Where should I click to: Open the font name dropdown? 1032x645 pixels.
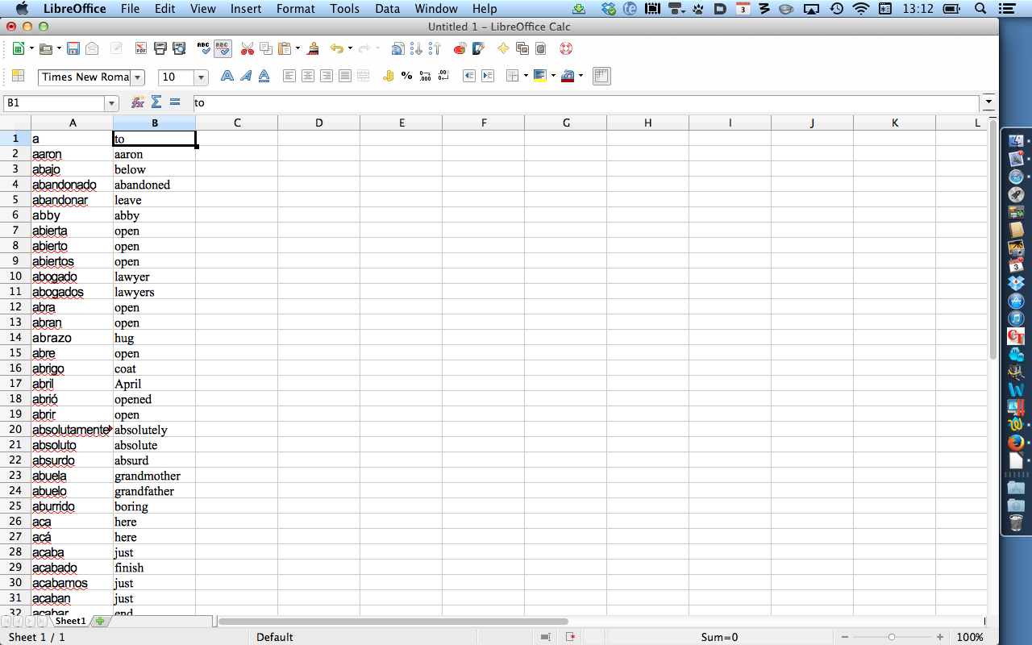coord(138,77)
